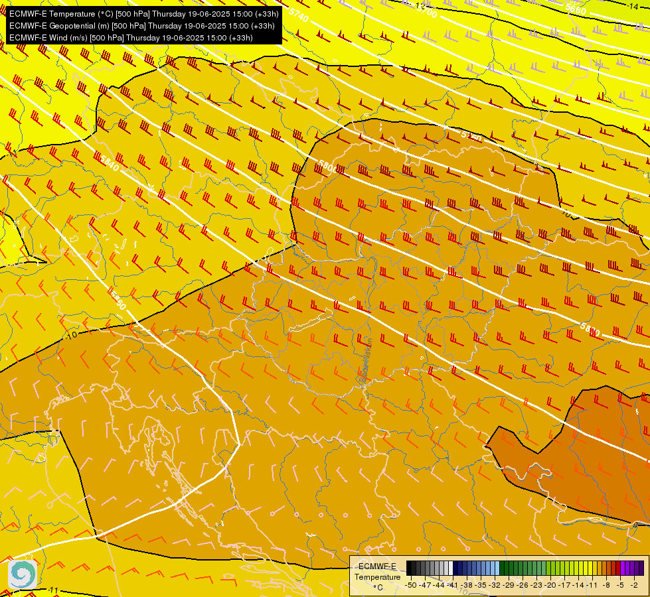Click the -50 value on the colour legend

(x=411, y=585)
